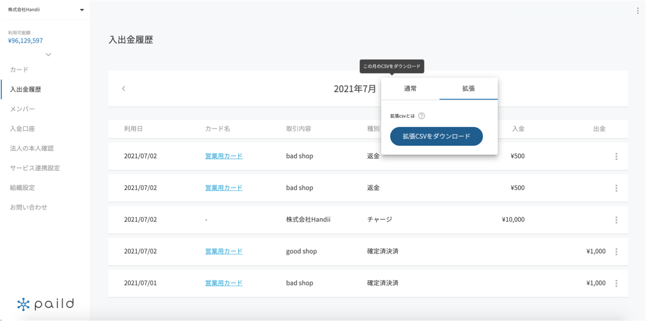The width and height of the screenshot is (646, 321).
Task: Open 入金口座 in the sidebar
Action: pyautogui.click(x=22, y=129)
